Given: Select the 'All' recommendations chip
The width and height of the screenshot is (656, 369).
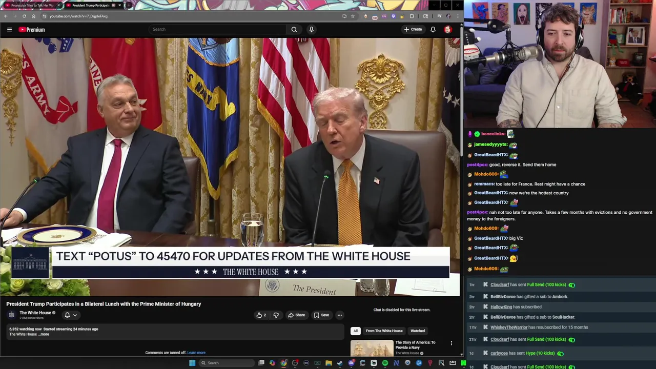Looking at the screenshot, I should coord(356,331).
